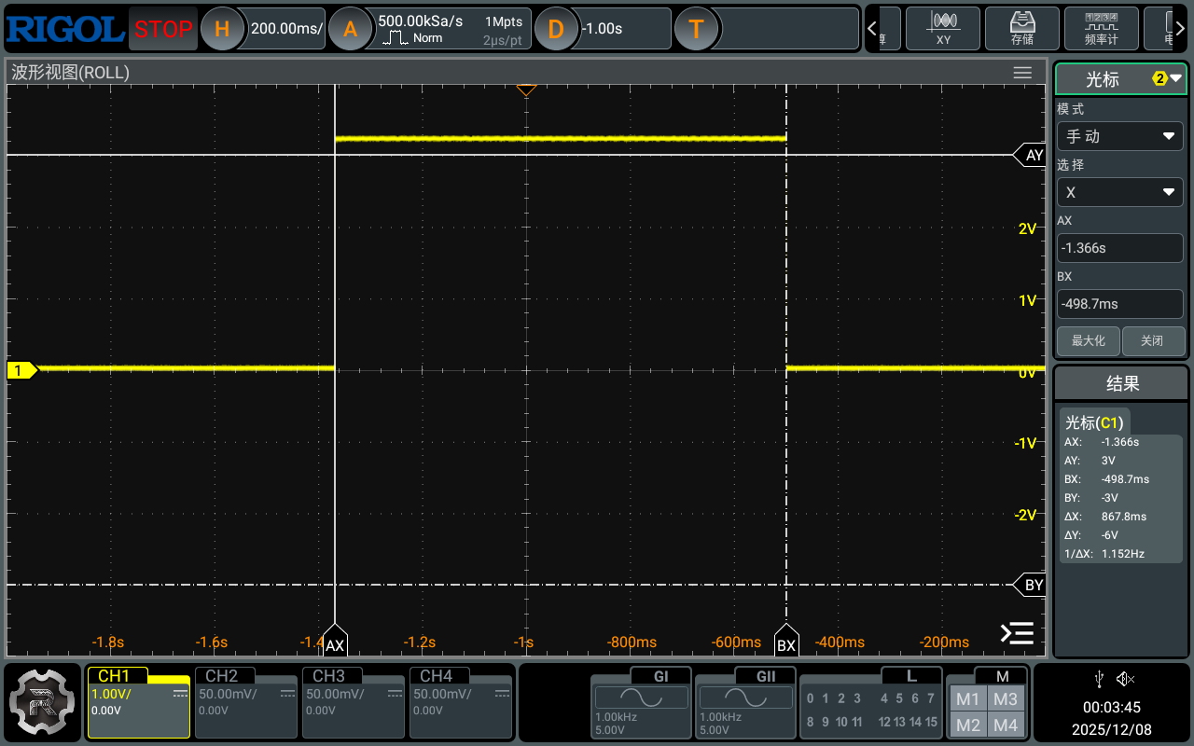Expand the 光标 panel title dropdown
Screen dimensions: 1194x746
[1119, 79]
